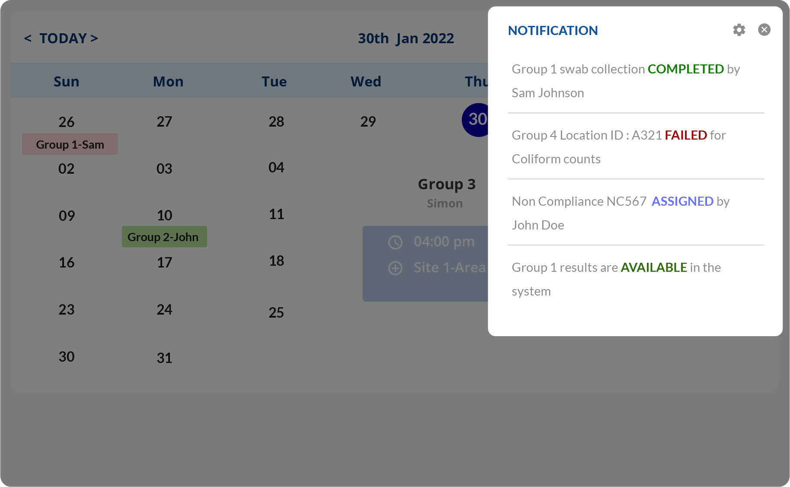Open Group 1 results AVAILABLE notification
Viewport: 790px width, 487px height.
(x=616, y=279)
